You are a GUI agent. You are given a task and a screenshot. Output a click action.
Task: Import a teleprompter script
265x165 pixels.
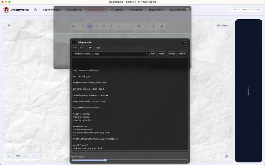pyautogui.click(x=161, y=54)
